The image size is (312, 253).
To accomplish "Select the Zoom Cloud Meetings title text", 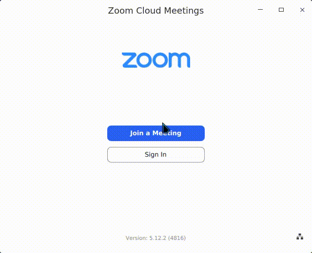I will [x=156, y=10].
